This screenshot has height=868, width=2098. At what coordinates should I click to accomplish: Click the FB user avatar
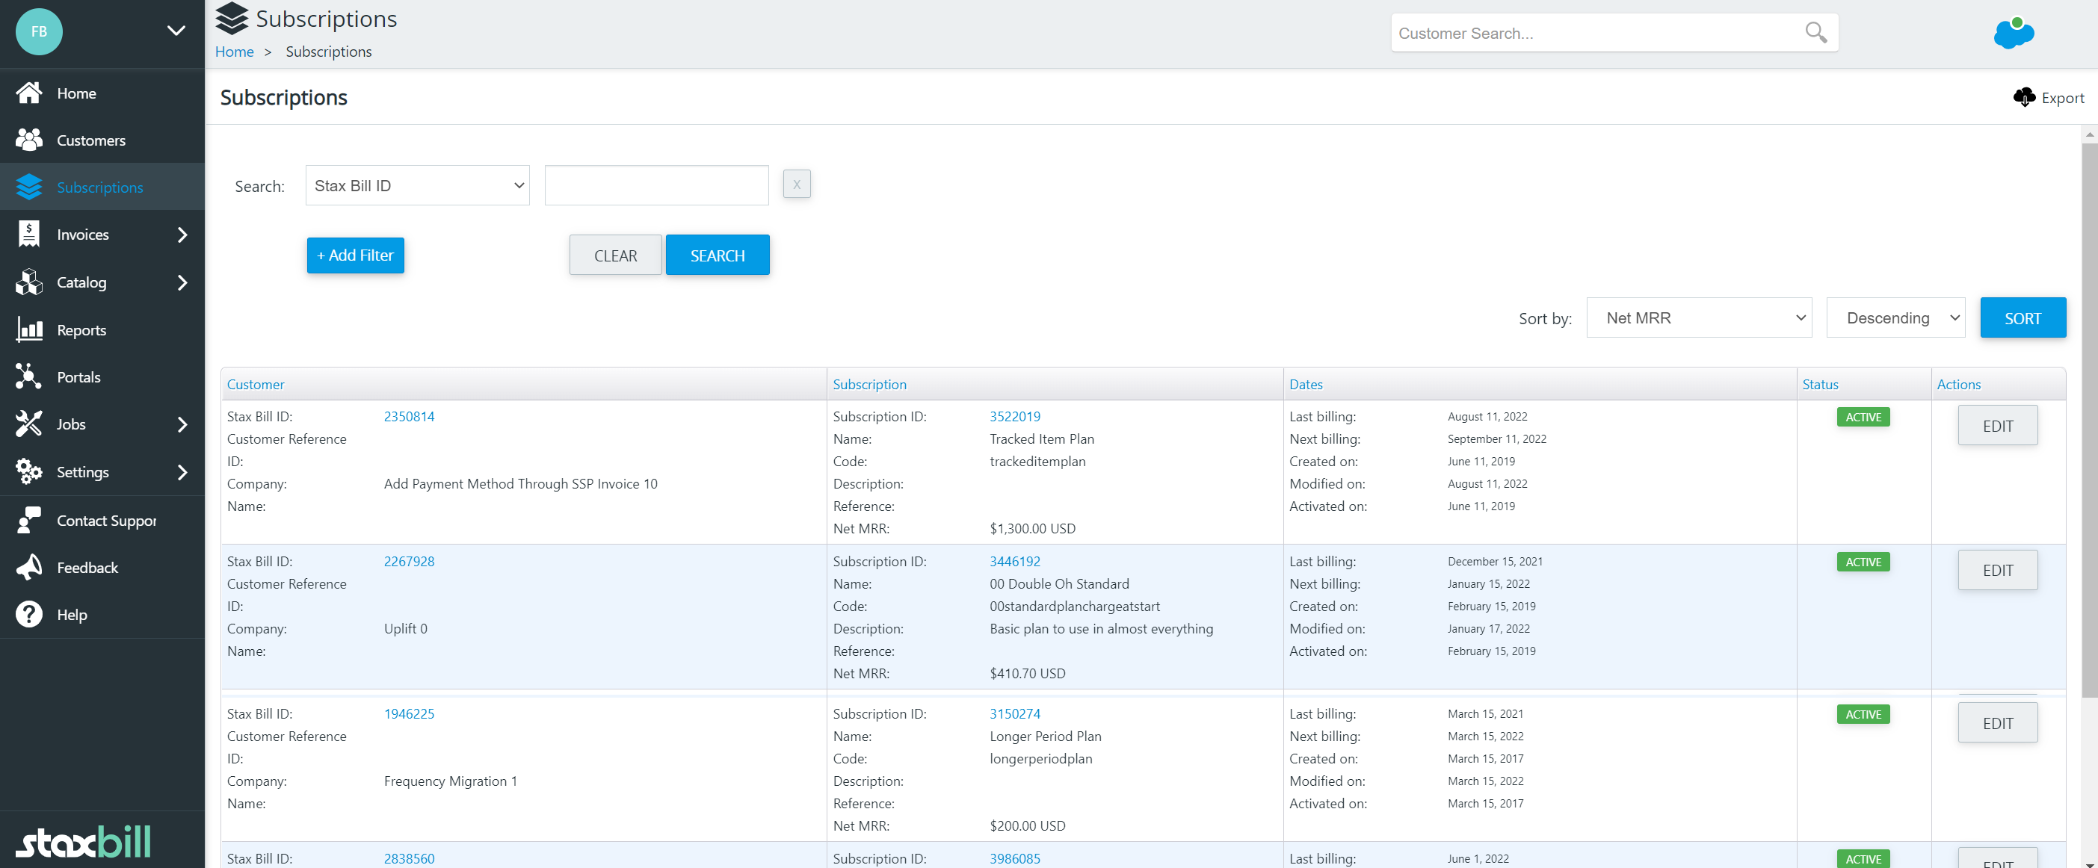39,32
